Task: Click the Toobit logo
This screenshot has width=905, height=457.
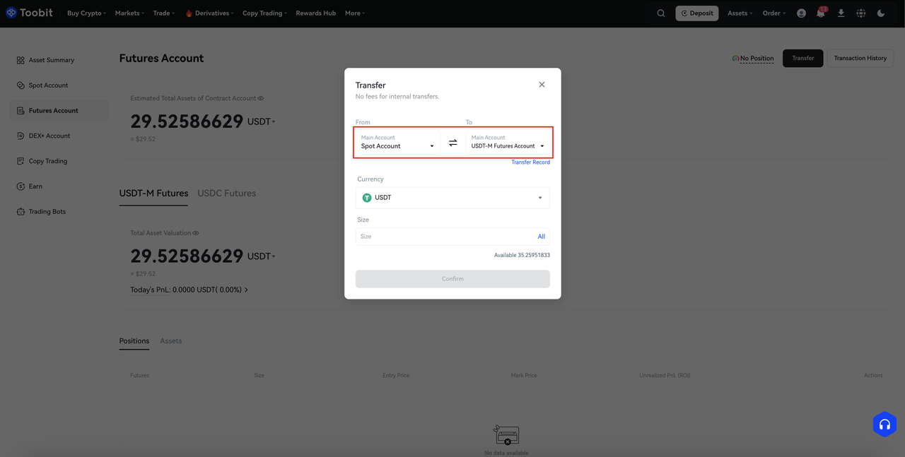Action: pos(29,13)
